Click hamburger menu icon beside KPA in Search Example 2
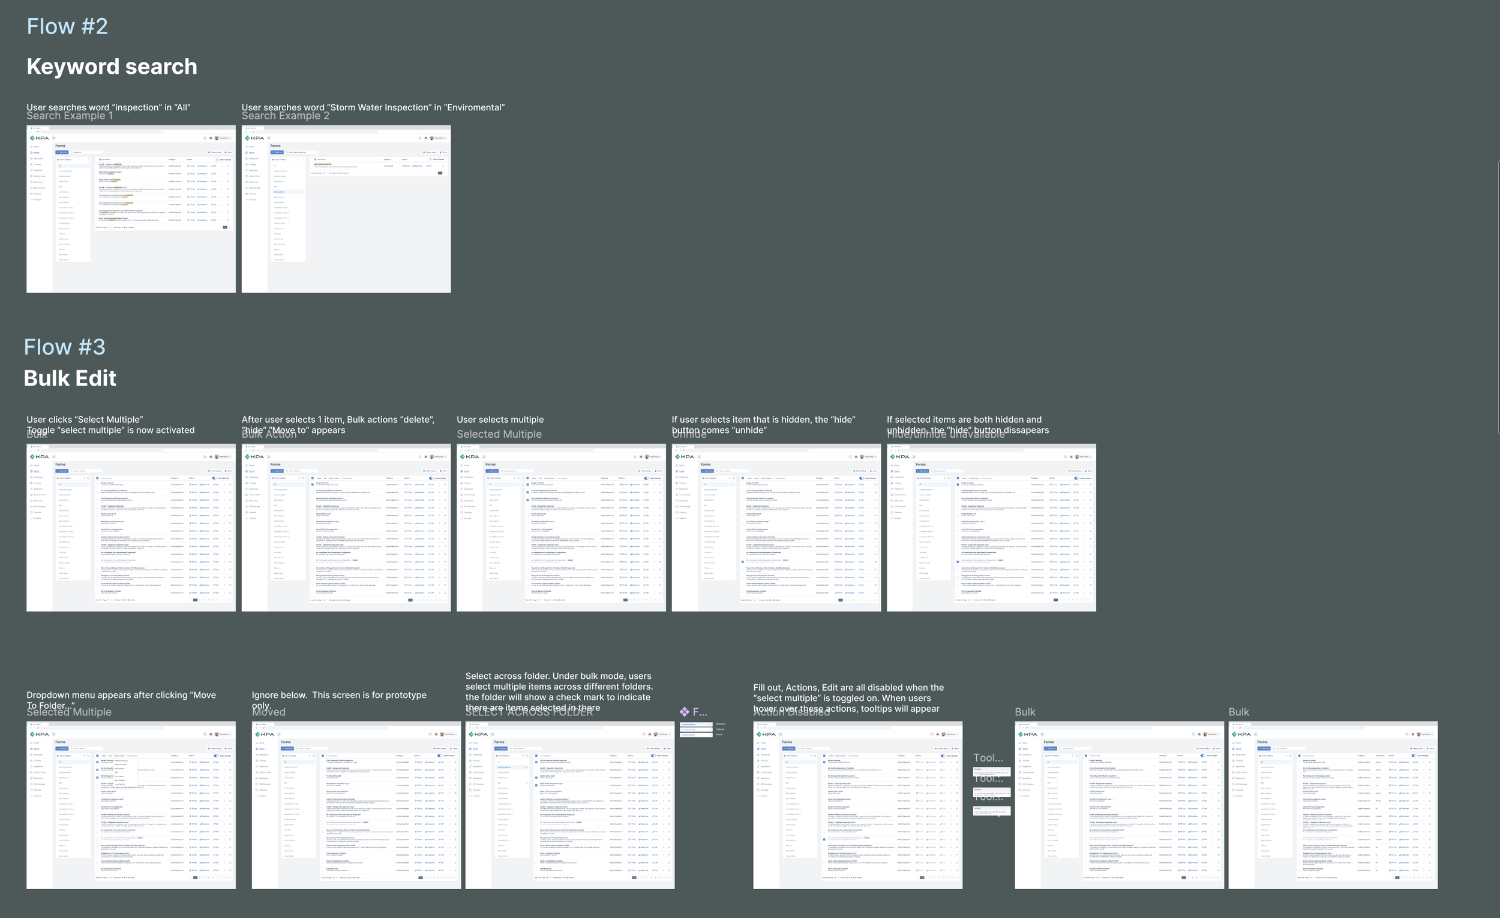 pos(268,138)
